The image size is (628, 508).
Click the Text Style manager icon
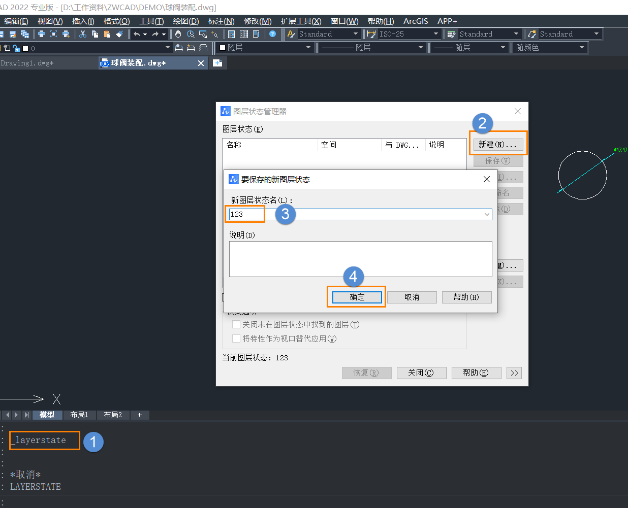tap(291, 34)
